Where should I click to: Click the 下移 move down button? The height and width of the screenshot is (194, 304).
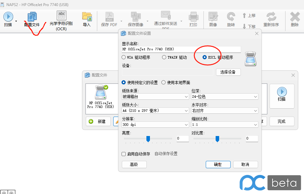[x=249, y=26]
